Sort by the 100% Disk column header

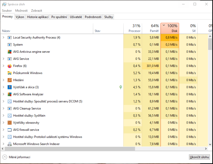(170, 28)
